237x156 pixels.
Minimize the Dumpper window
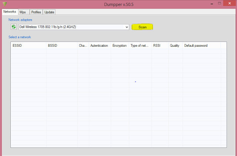[x=212, y=3]
